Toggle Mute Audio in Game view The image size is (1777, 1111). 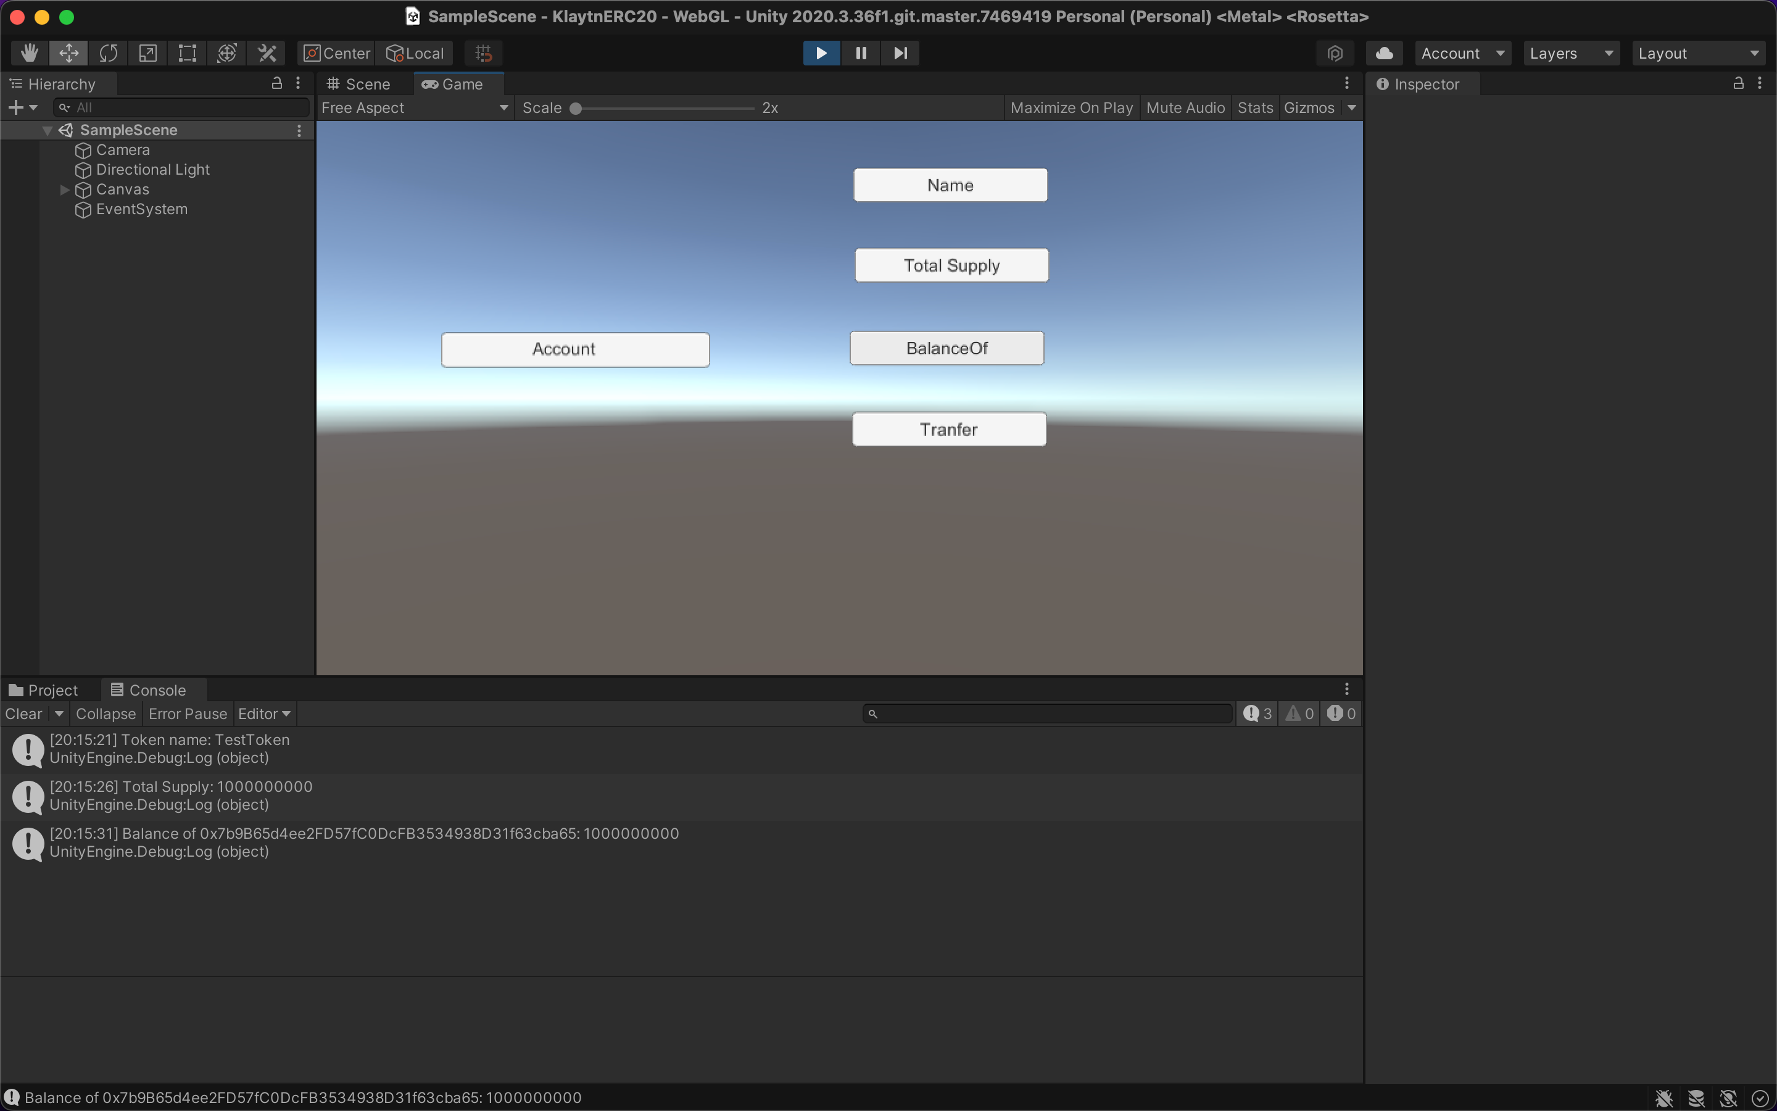pyautogui.click(x=1185, y=108)
